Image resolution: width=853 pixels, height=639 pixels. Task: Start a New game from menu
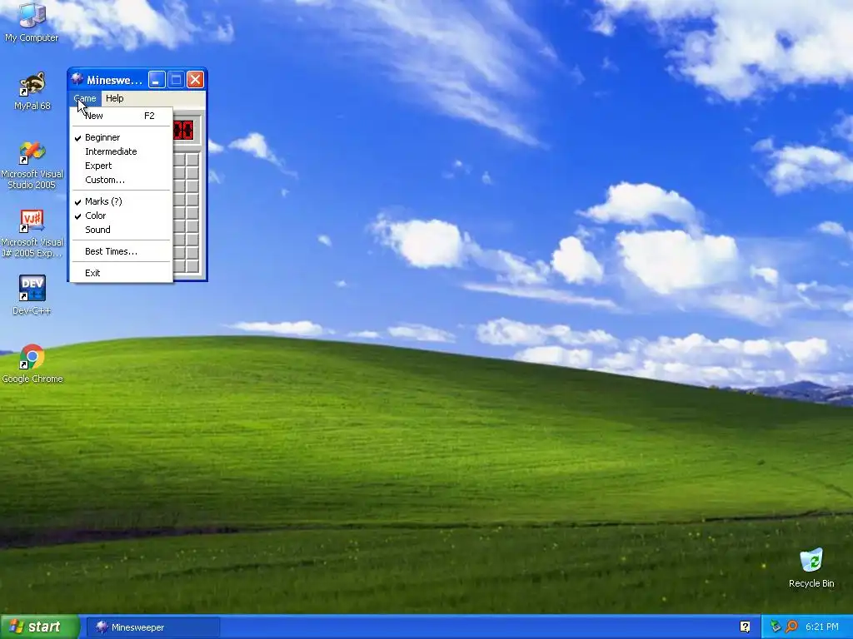[x=122, y=116]
